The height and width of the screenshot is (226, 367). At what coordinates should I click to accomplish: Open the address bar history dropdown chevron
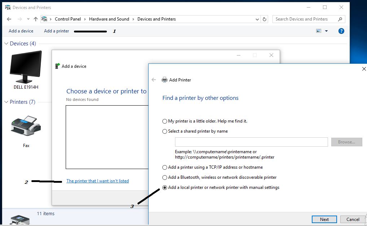click(x=257, y=19)
